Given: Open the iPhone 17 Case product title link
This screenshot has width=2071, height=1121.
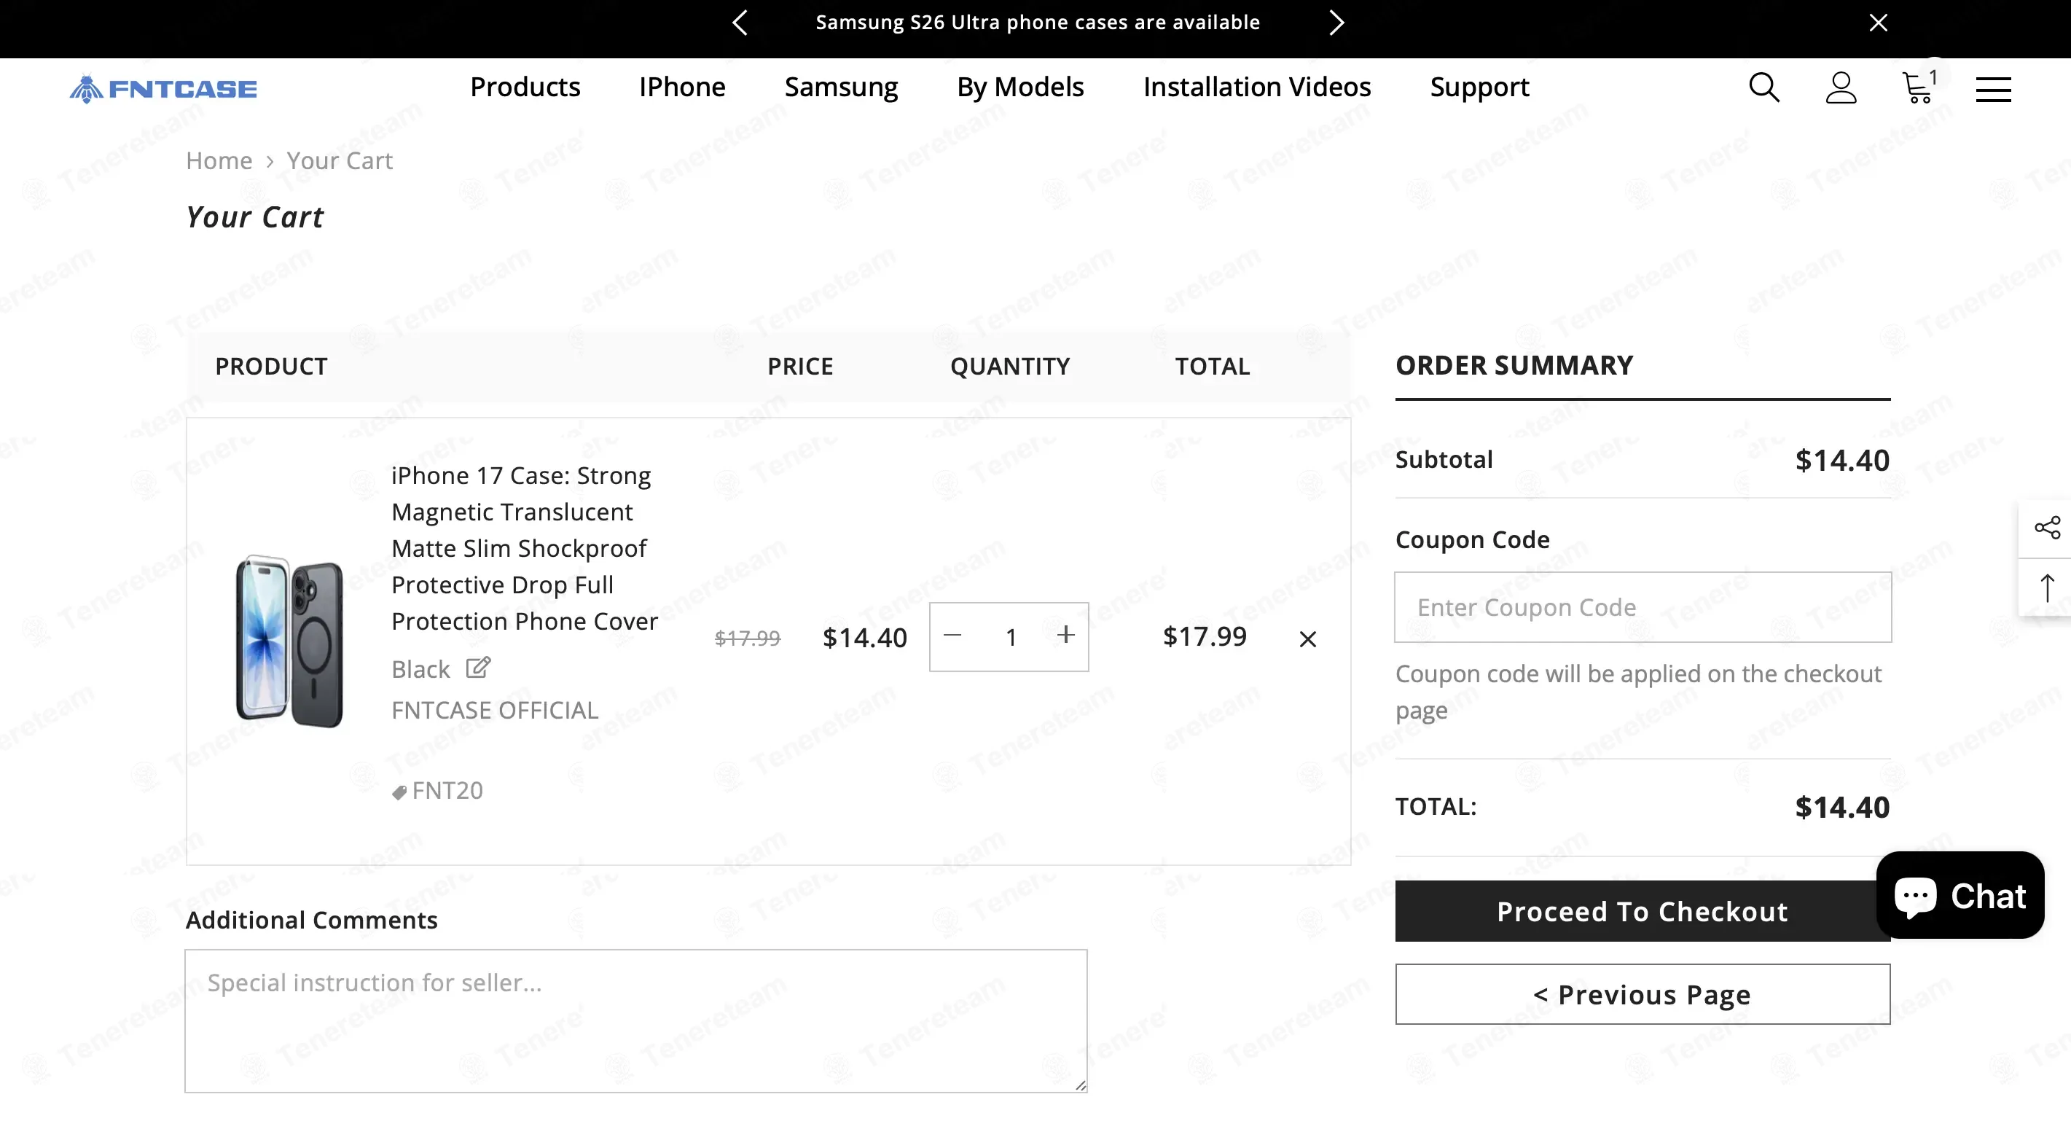Looking at the screenshot, I should [524, 548].
